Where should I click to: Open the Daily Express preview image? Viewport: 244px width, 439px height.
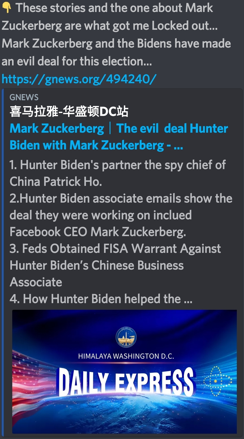pyautogui.click(x=125, y=371)
